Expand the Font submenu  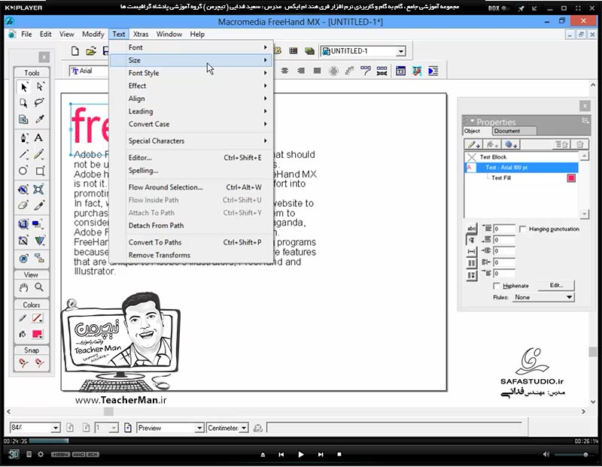coord(191,47)
